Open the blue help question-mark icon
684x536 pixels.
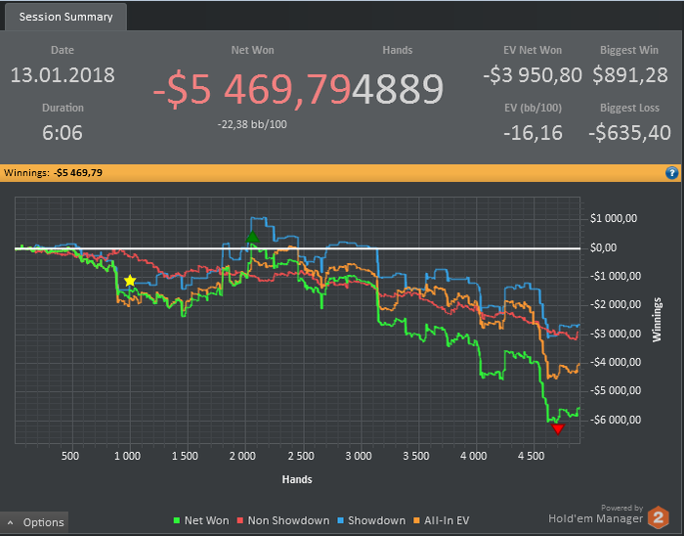click(x=672, y=173)
